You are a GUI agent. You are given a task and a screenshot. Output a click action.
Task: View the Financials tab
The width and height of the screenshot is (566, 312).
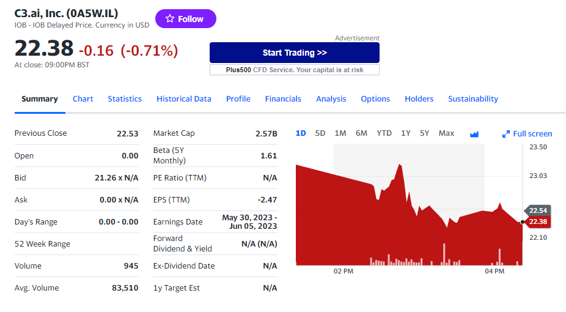point(283,99)
